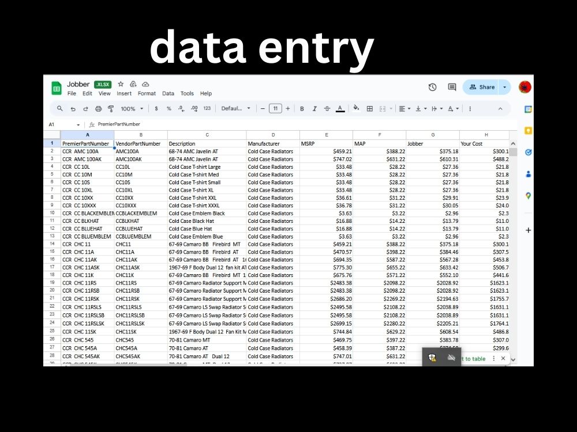The height and width of the screenshot is (432, 577).
Task: Open the Tools menu
Action: (187, 94)
